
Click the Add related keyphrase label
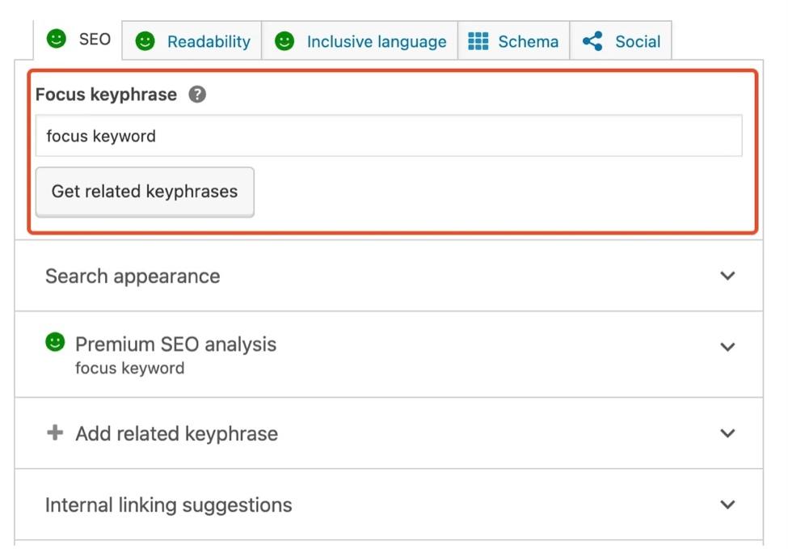(x=176, y=433)
